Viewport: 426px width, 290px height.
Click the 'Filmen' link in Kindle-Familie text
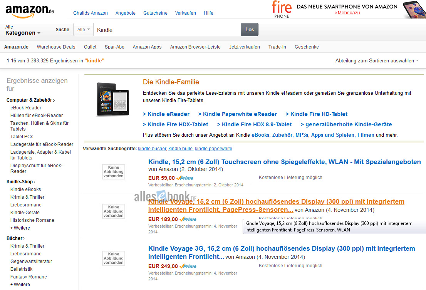pos(366,135)
